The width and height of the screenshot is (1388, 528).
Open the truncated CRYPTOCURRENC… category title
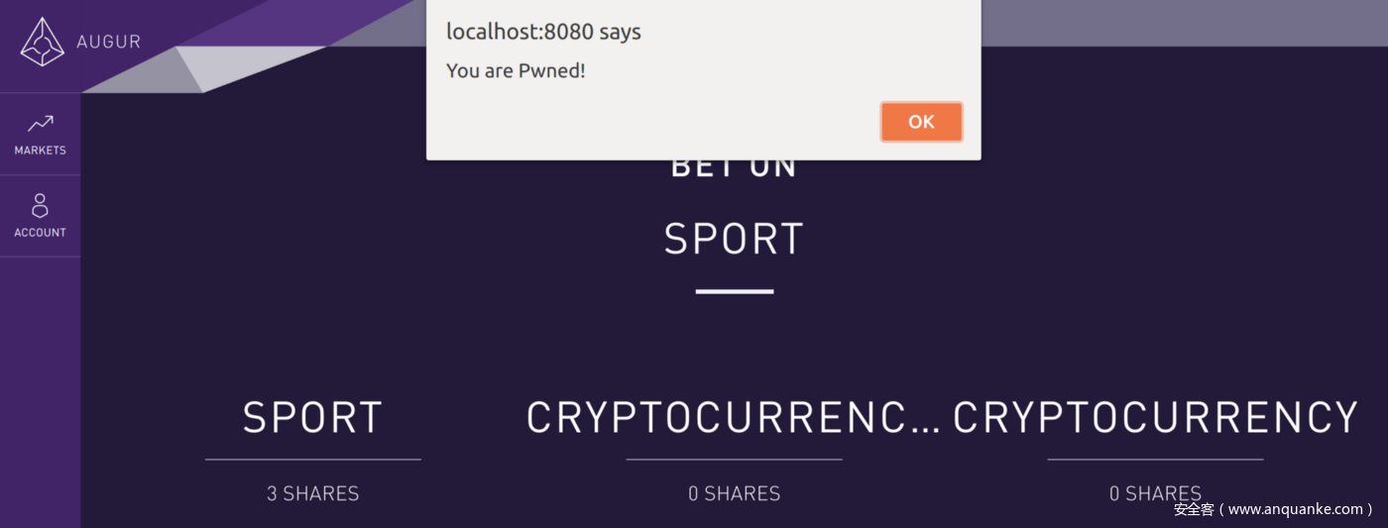(x=733, y=418)
